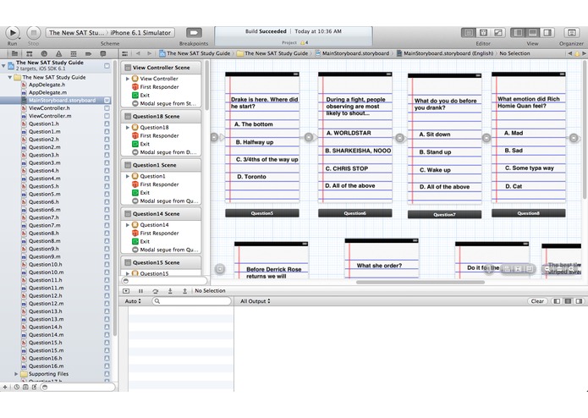The width and height of the screenshot is (588, 418).
Task: Click segue between Question5 and Question6
Action: coord(309,138)
